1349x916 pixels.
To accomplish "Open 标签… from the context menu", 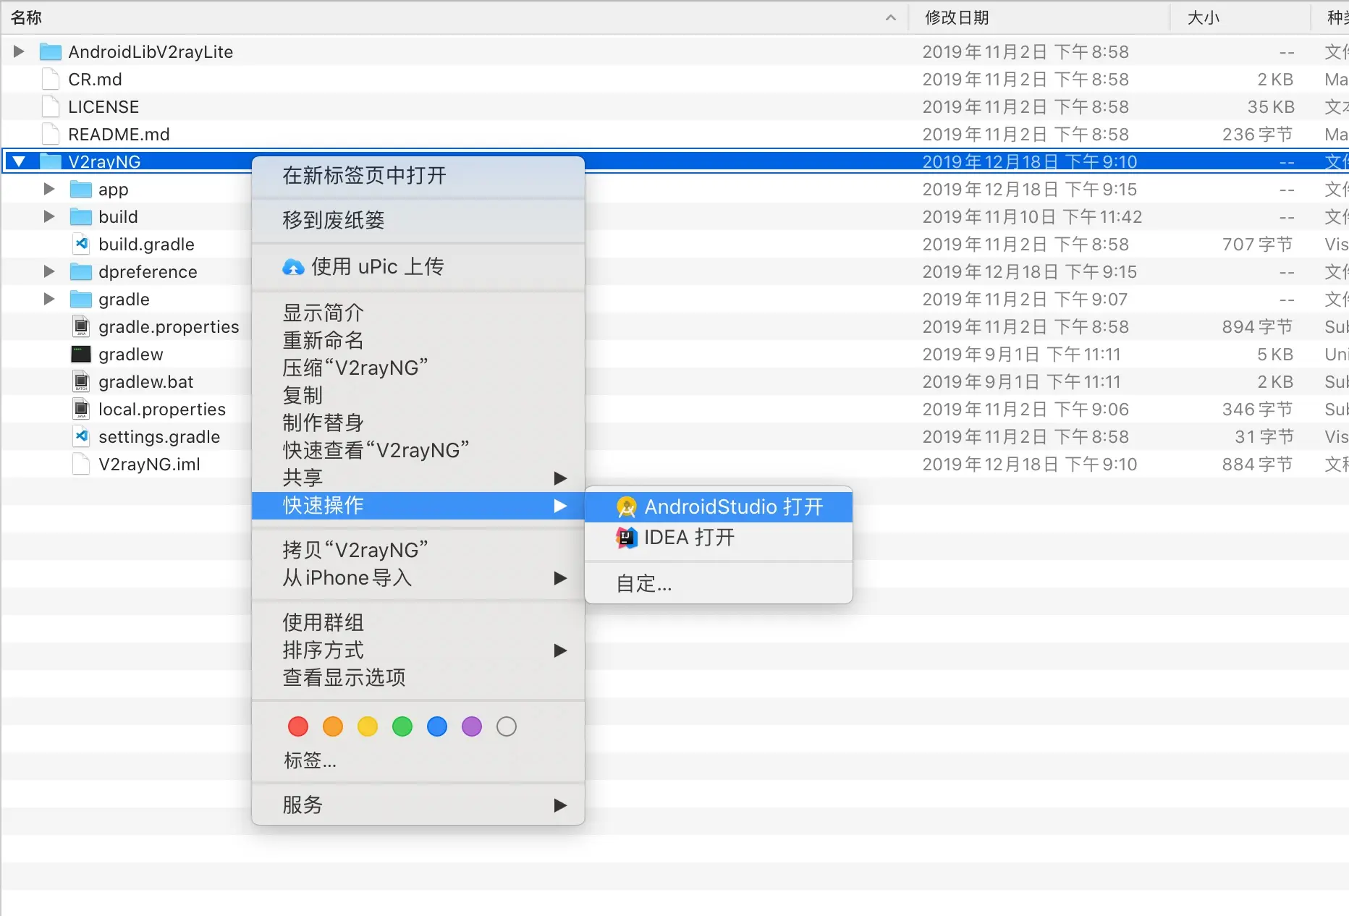I will tap(418, 761).
